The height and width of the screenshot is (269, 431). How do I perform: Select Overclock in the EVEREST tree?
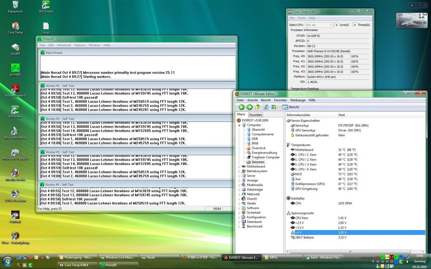[258, 148]
